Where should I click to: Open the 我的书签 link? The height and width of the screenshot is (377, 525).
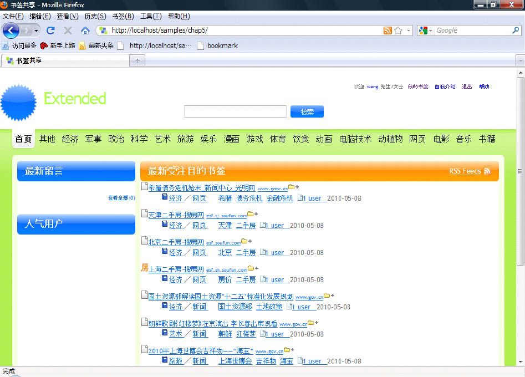pyautogui.click(x=418, y=86)
